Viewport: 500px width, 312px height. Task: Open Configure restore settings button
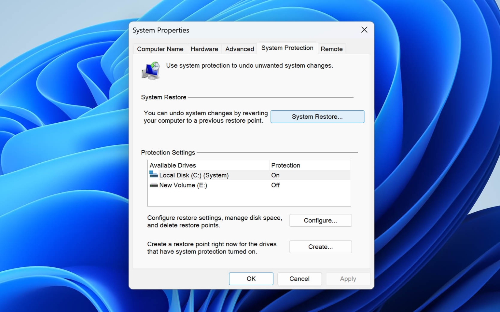(x=320, y=220)
